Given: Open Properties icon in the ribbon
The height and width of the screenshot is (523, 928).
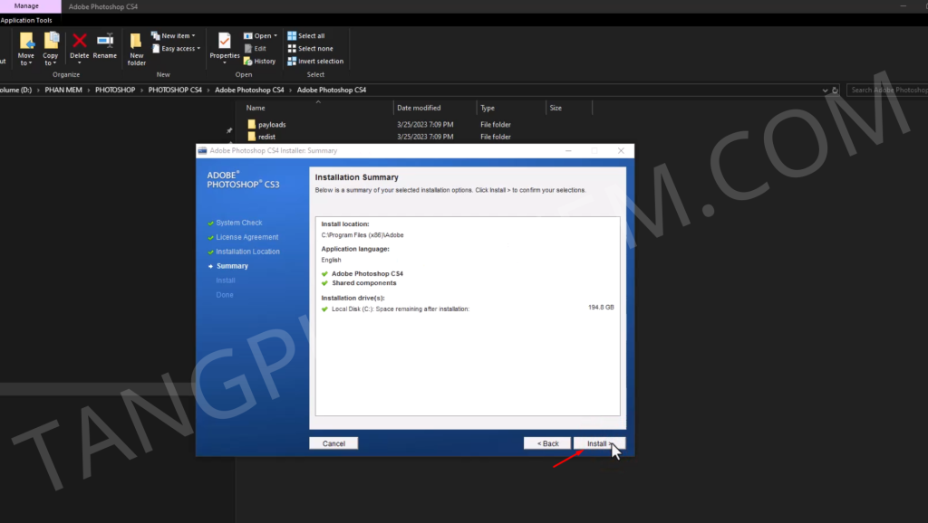Looking at the screenshot, I should [x=225, y=45].
